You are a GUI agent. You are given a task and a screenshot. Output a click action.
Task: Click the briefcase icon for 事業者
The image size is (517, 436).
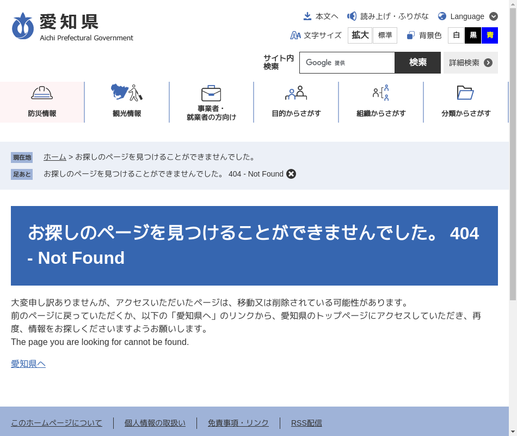(x=211, y=93)
